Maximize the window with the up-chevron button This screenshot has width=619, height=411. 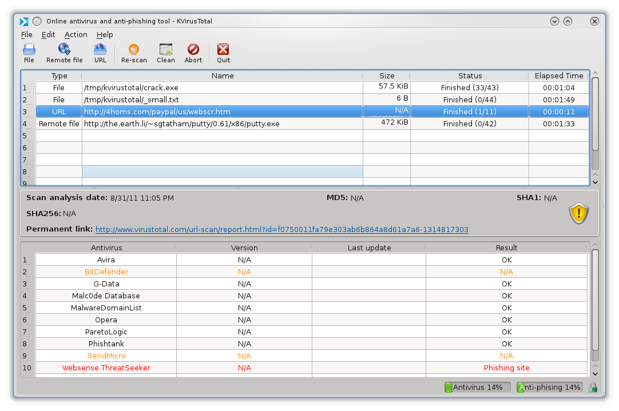(568, 21)
